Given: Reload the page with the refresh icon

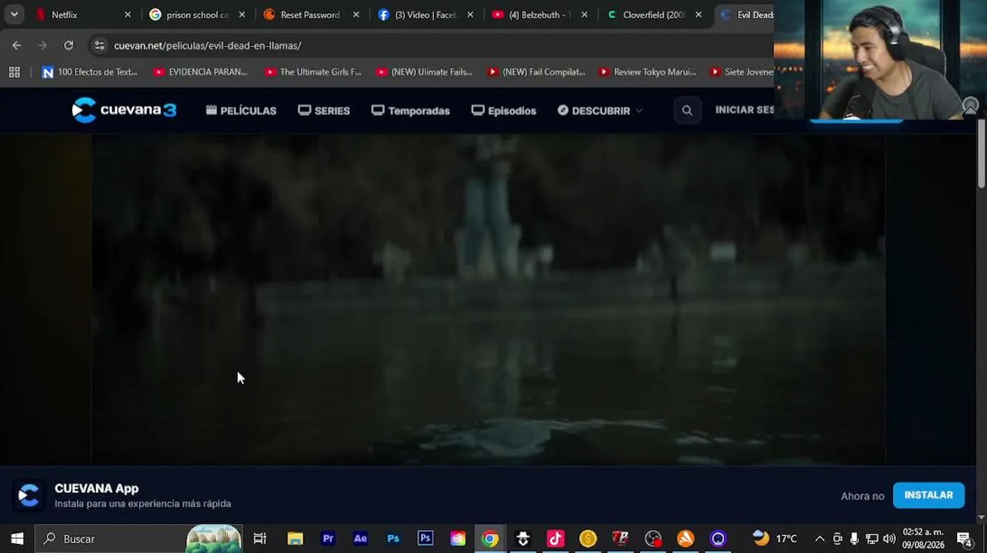Looking at the screenshot, I should point(68,45).
